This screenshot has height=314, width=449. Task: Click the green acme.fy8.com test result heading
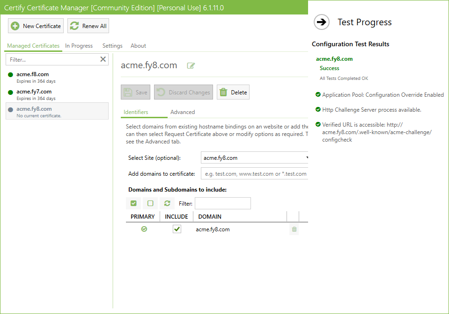point(334,59)
